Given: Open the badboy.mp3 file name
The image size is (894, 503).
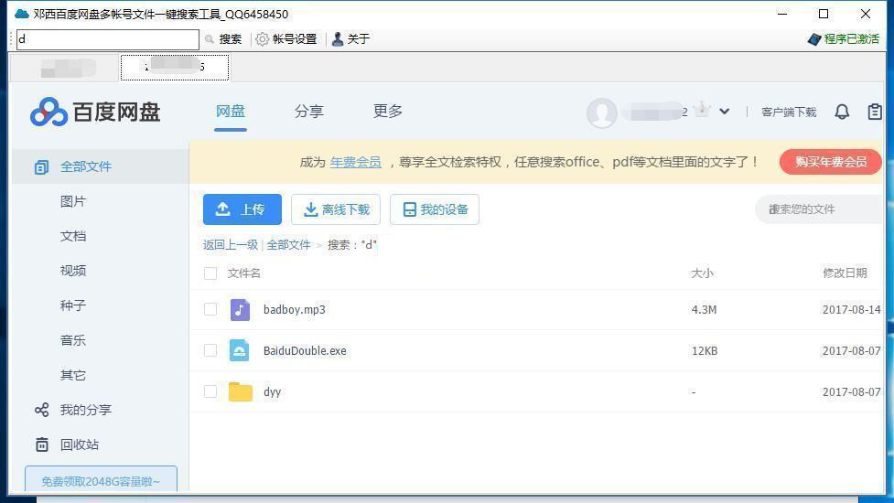Looking at the screenshot, I should coord(295,309).
